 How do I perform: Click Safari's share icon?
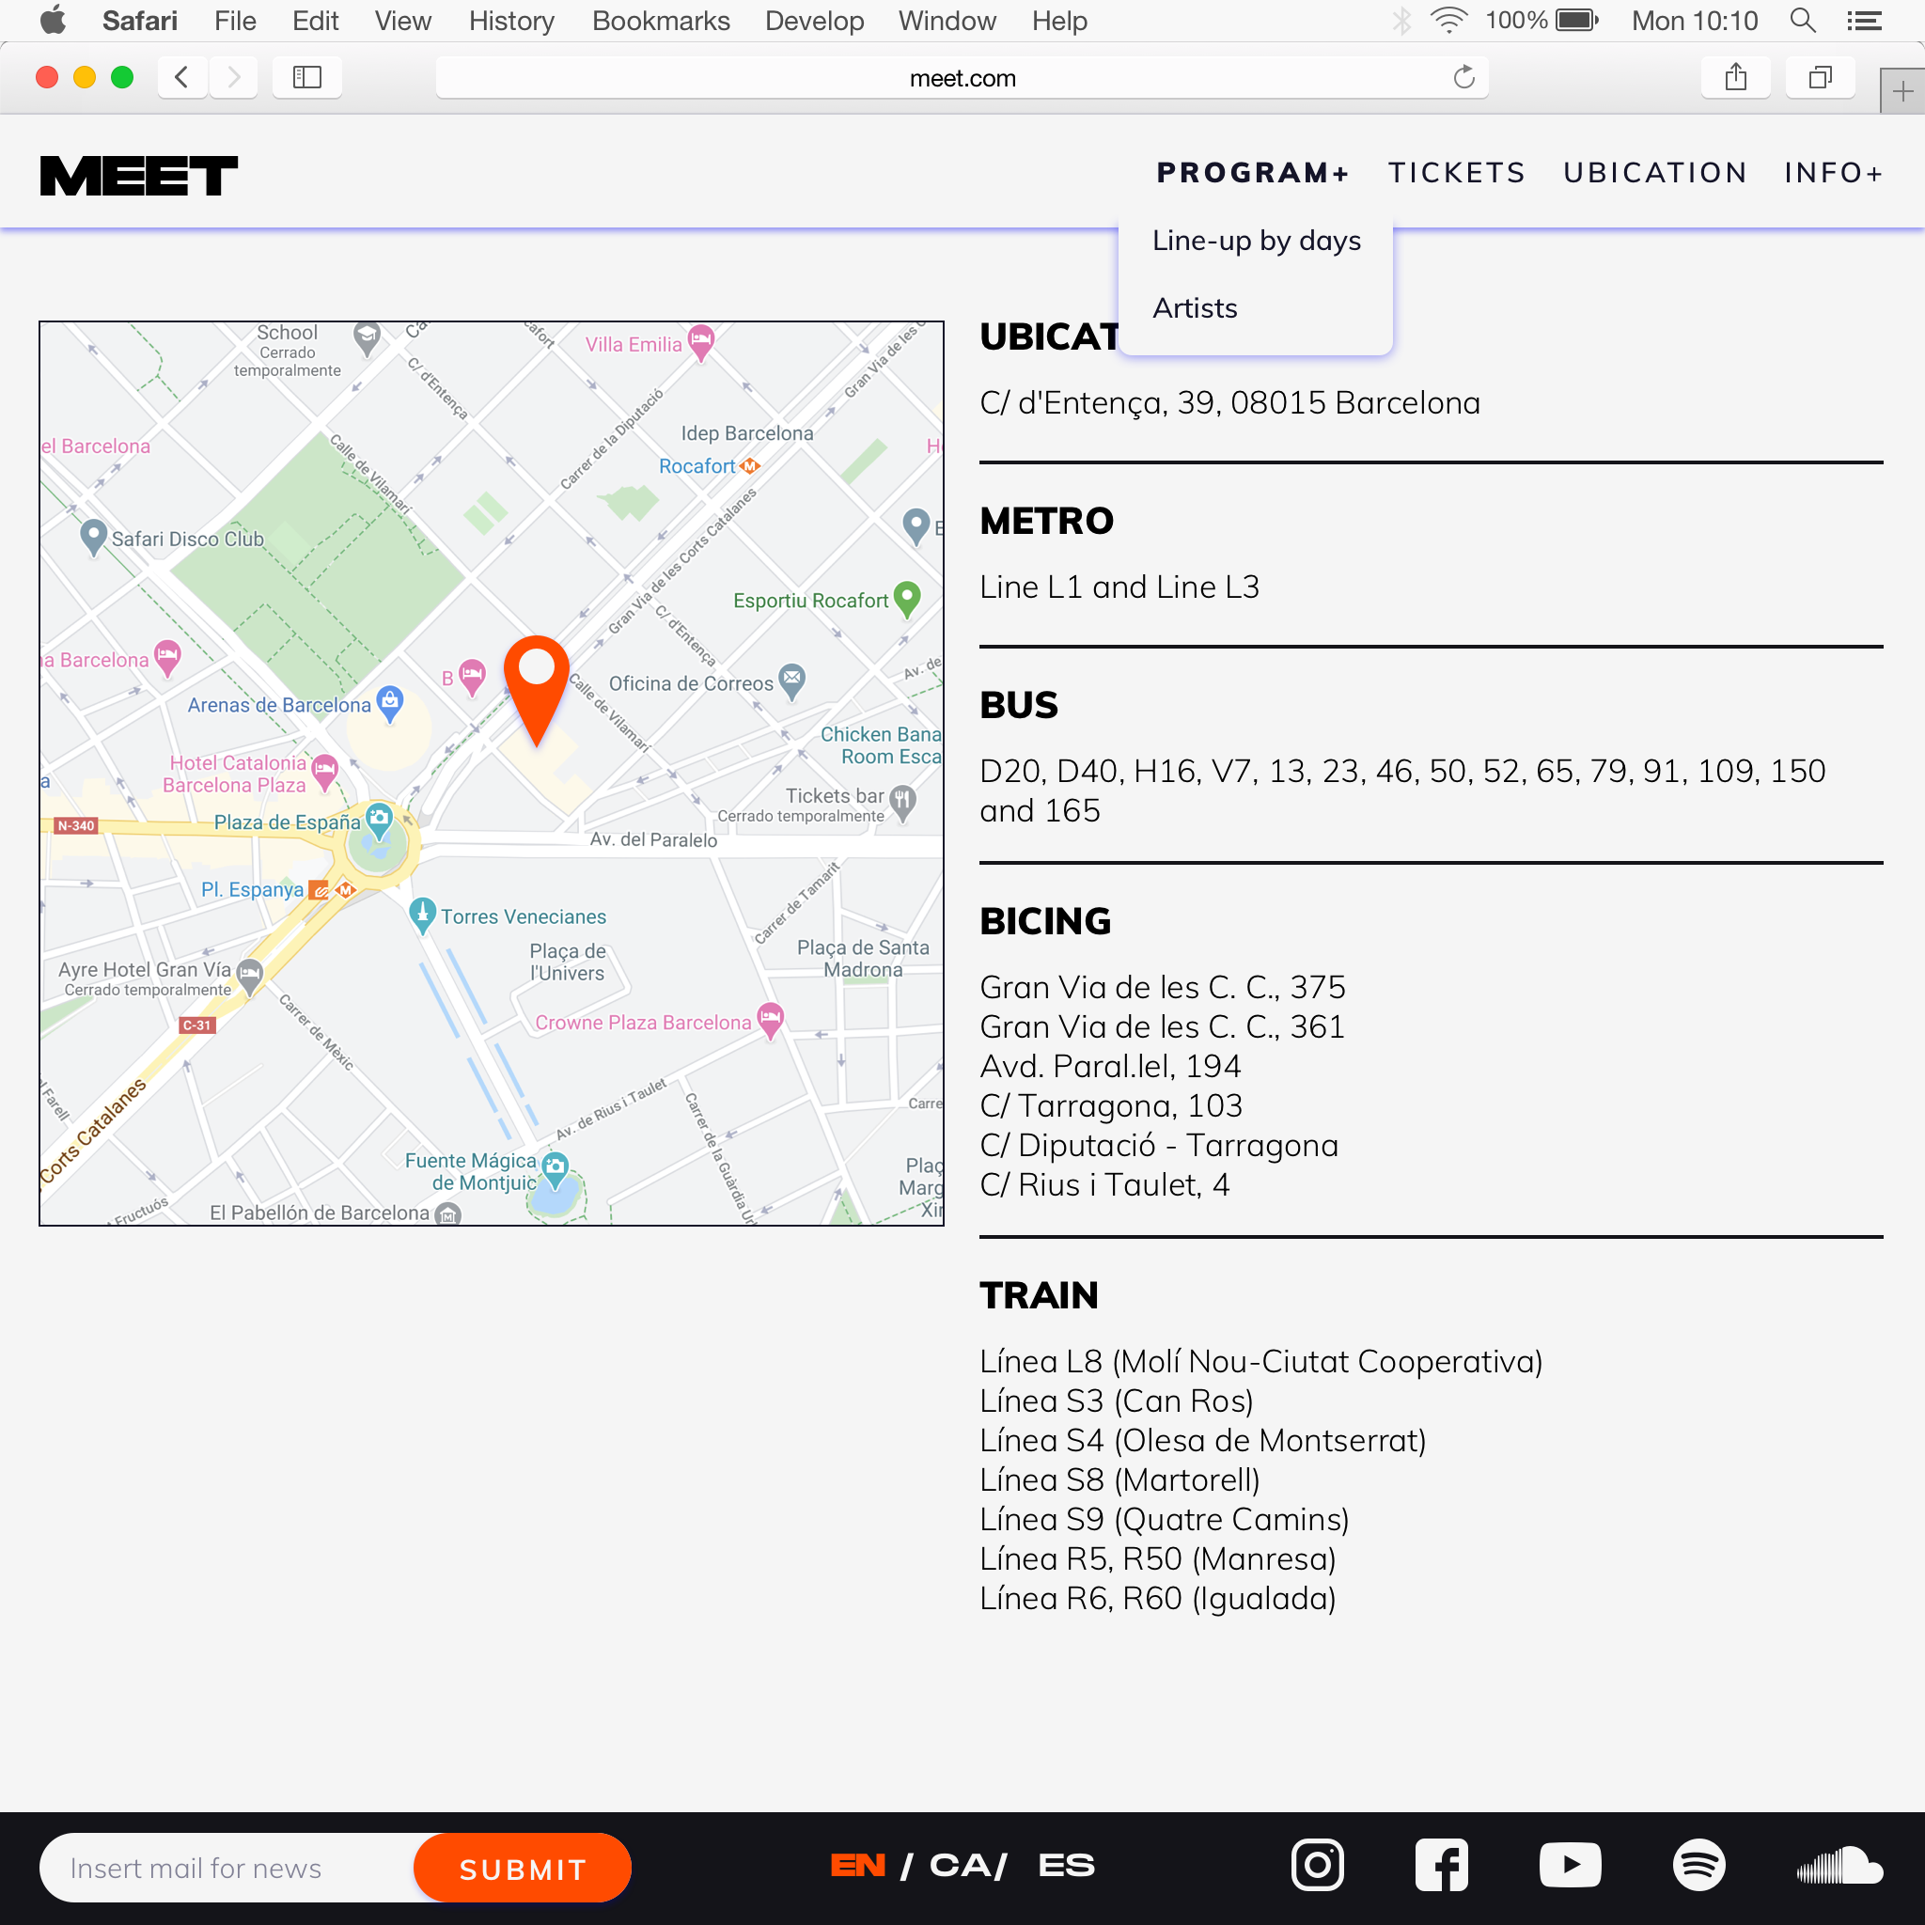pyautogui.click(x=1736, y=78)
